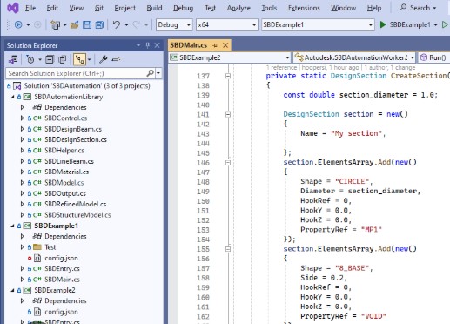Screen dimensions: 450x324
Task: Pin the SBDMain.cs tab
Action: point(215,45)
